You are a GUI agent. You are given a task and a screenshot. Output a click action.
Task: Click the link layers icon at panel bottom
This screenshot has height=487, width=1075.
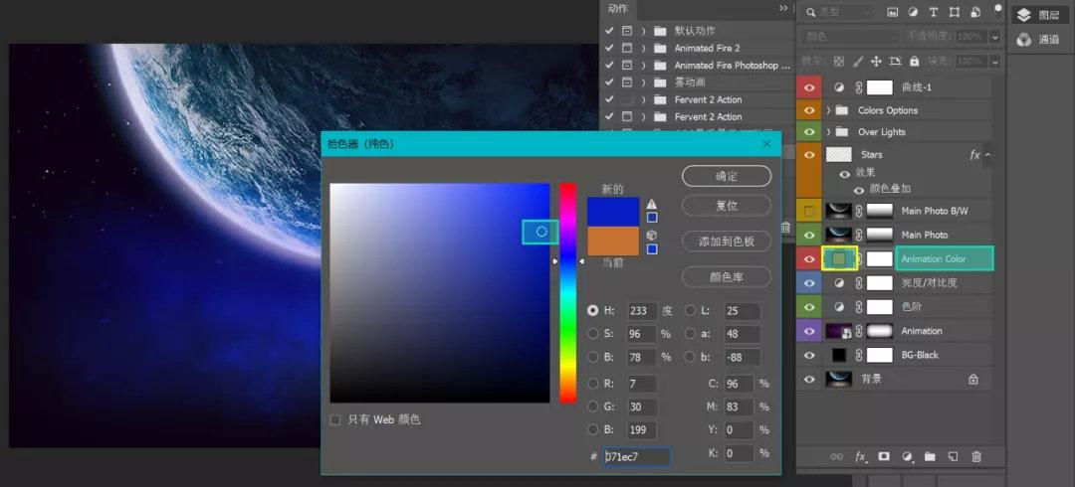(836, 456)
